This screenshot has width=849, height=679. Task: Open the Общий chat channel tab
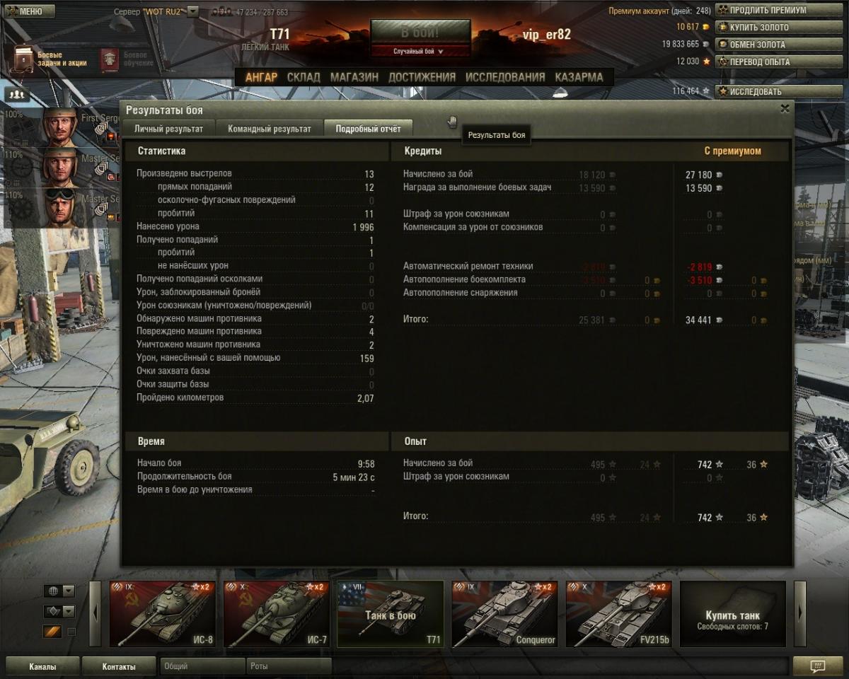202,666
